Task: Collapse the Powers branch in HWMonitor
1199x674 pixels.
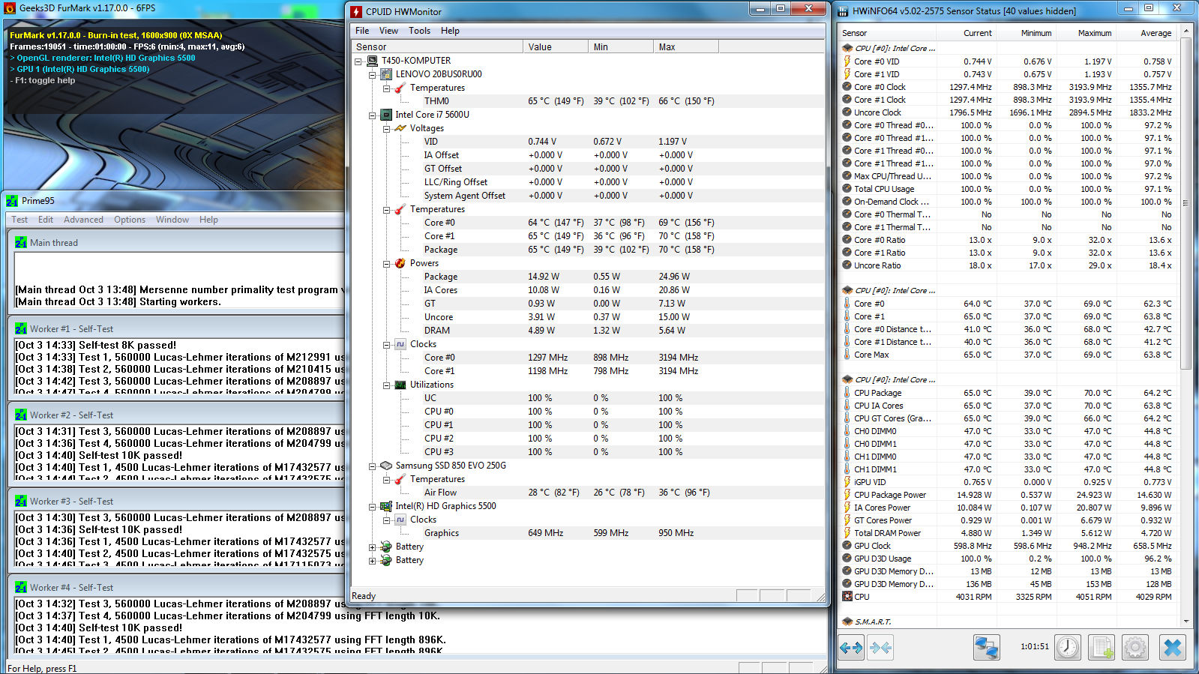Action: tap(387, 264)
